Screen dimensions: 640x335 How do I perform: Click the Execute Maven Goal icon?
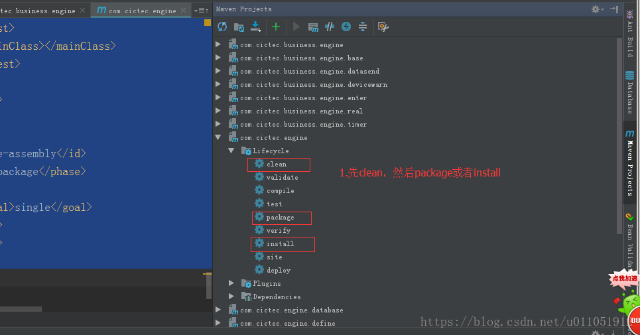313,27
